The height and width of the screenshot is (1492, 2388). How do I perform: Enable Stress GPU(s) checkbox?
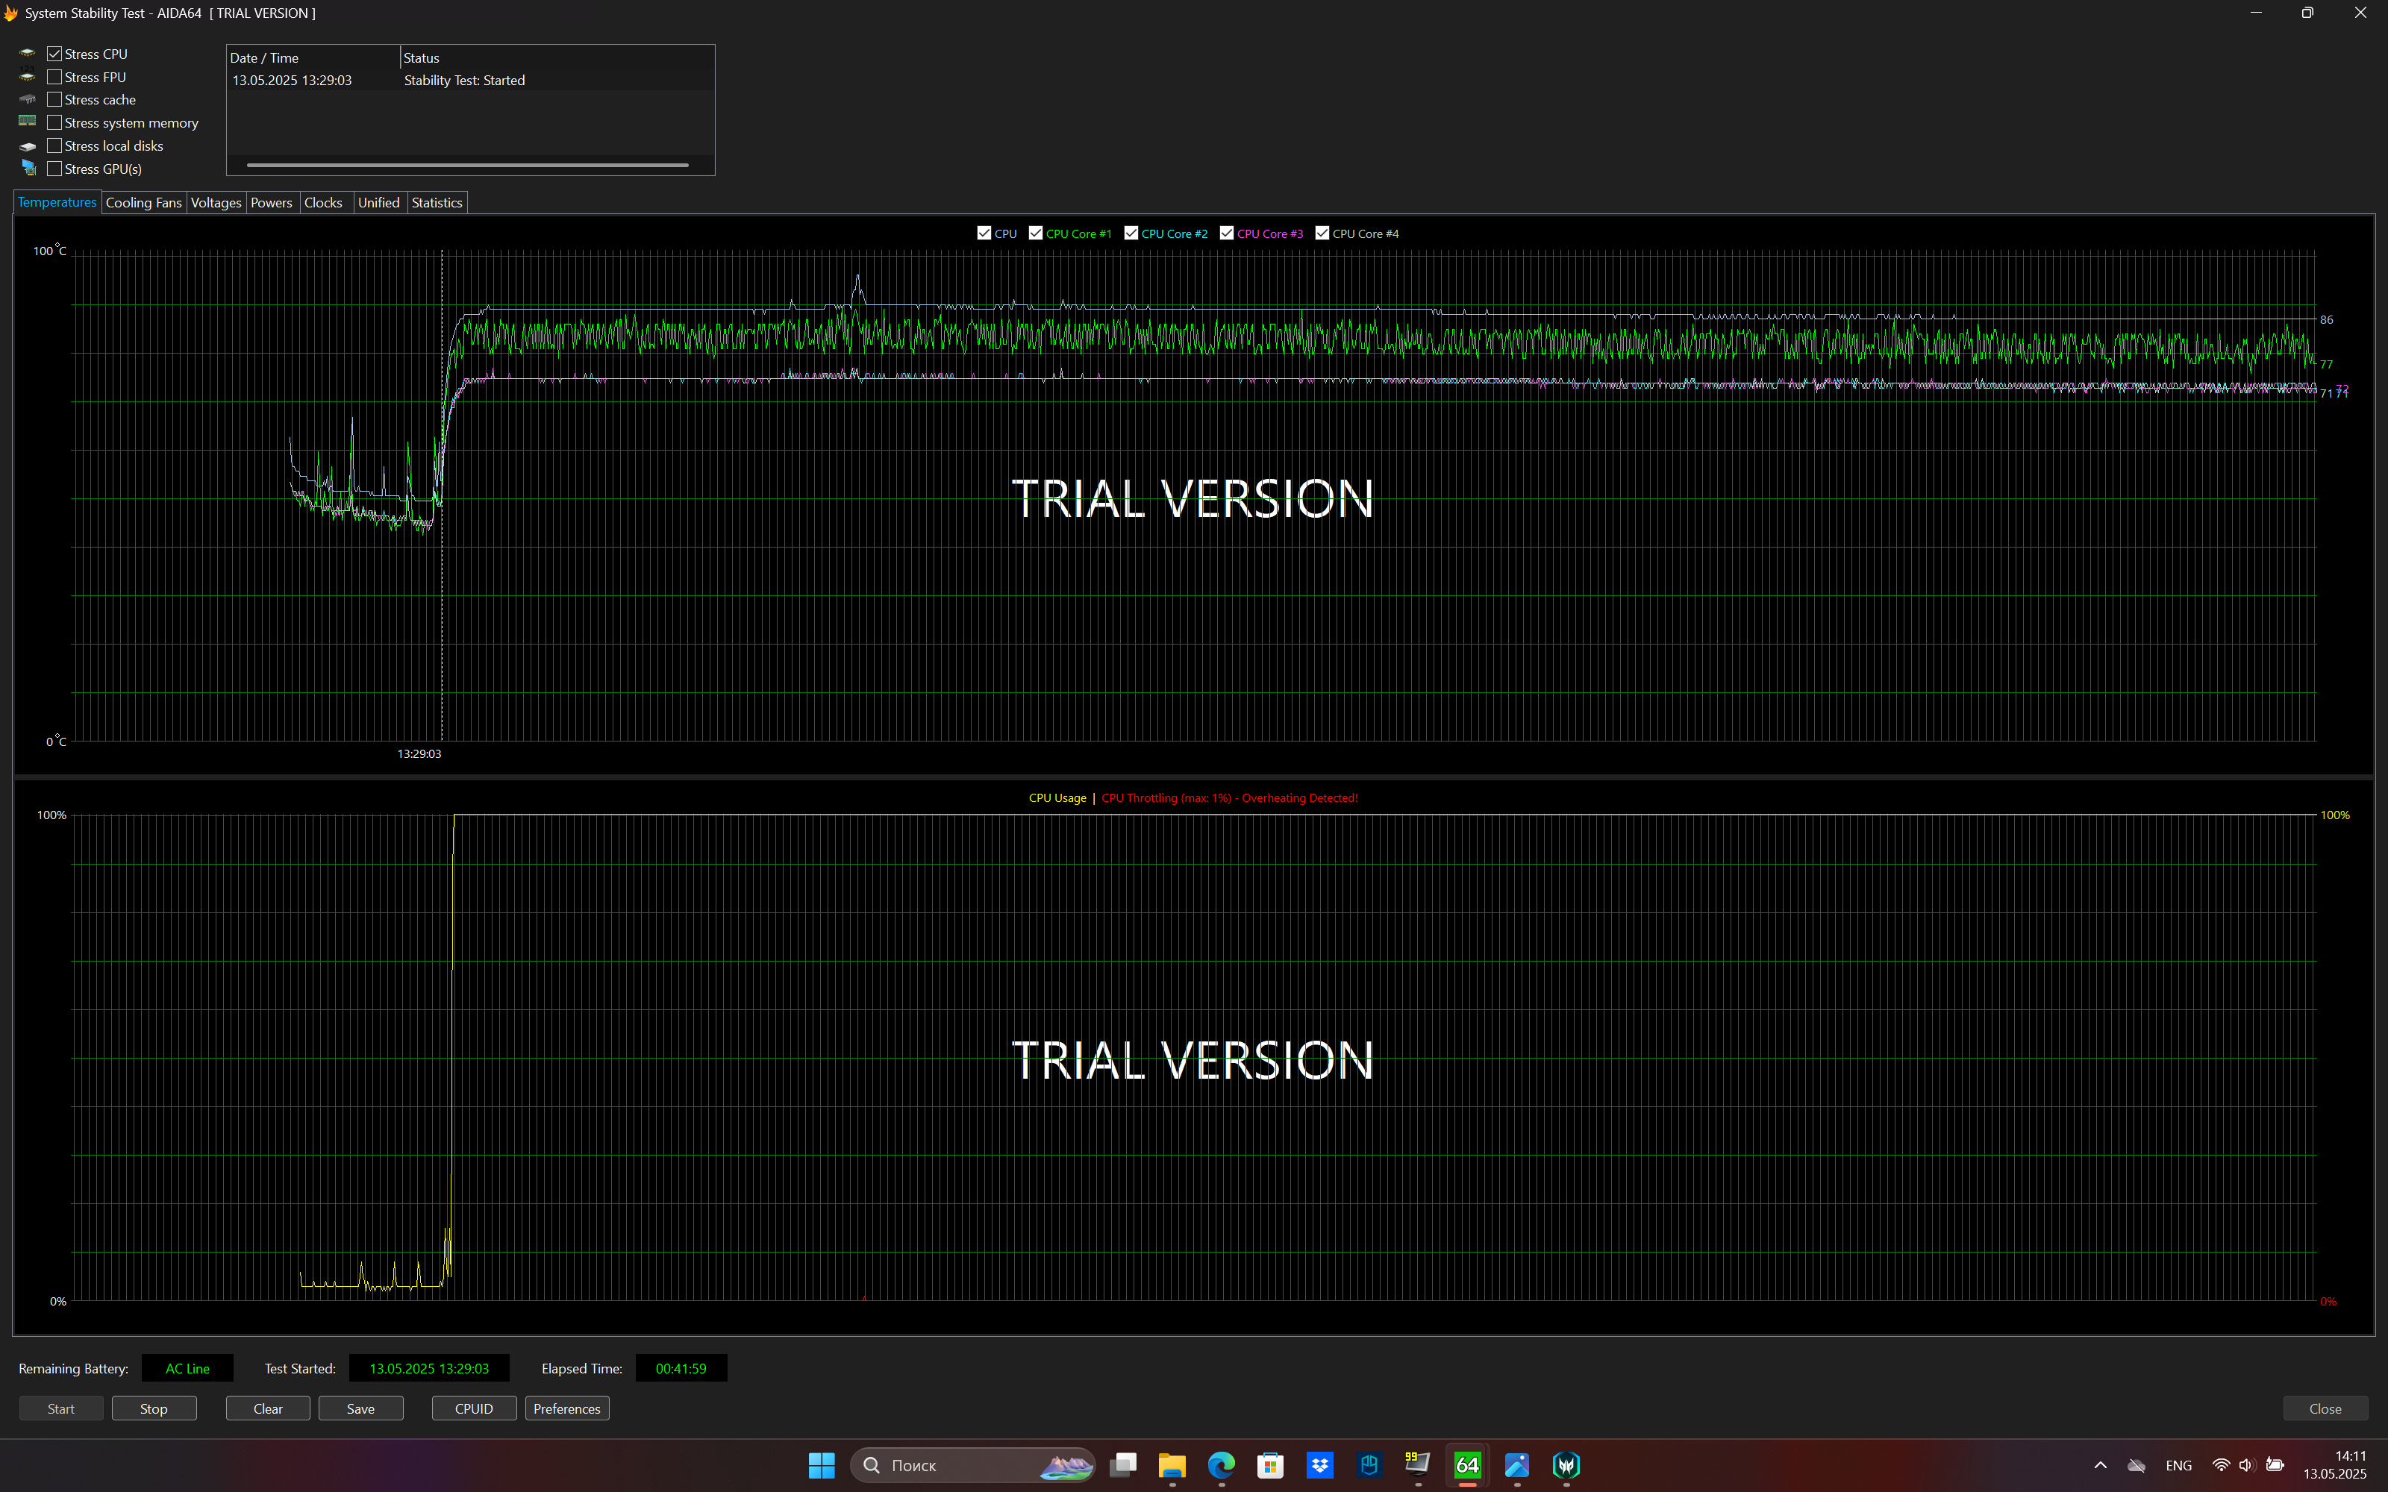[x=54, y=169]
